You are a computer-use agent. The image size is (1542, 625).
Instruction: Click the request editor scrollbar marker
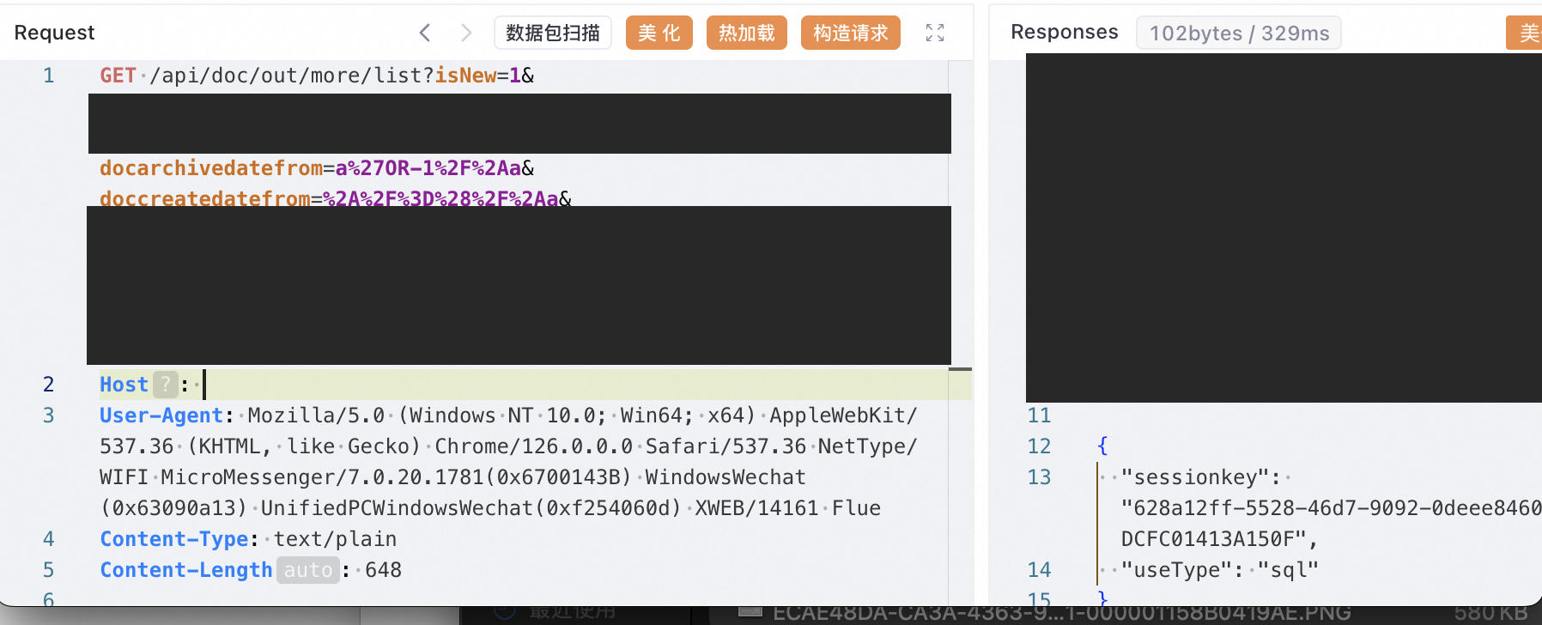click(x=960, y=369)
